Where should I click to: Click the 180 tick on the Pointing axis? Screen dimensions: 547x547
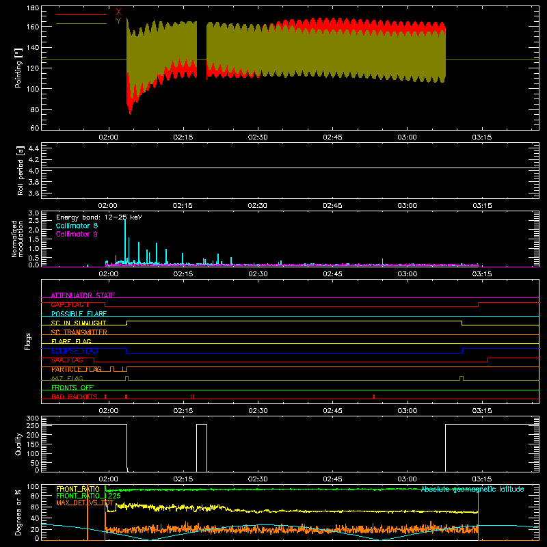[x=33, y=8]
